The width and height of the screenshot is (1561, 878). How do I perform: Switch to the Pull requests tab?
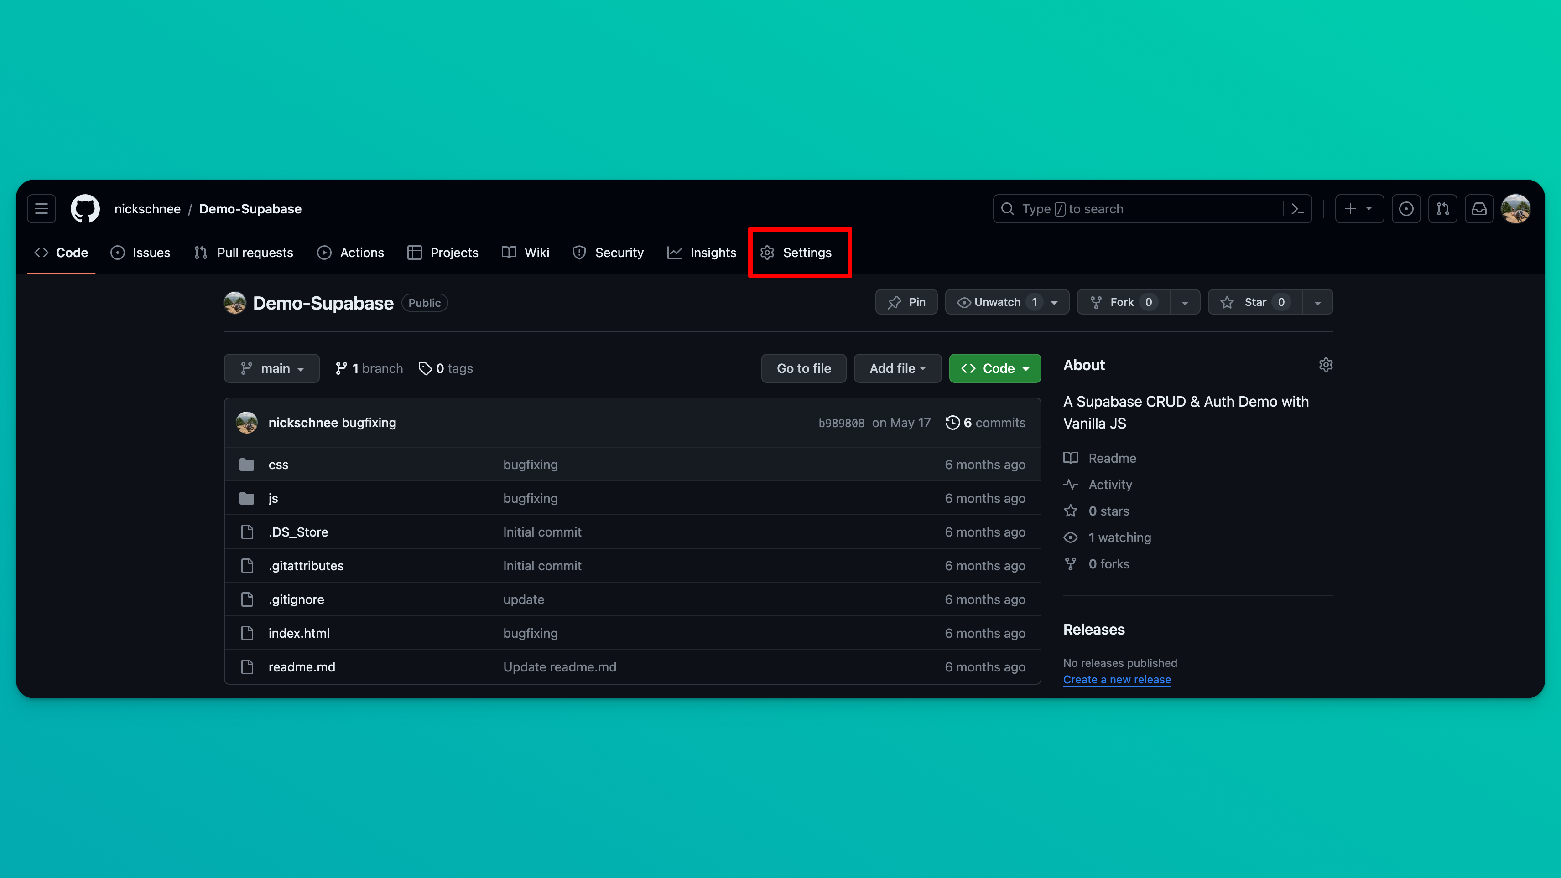coord(244,253)
